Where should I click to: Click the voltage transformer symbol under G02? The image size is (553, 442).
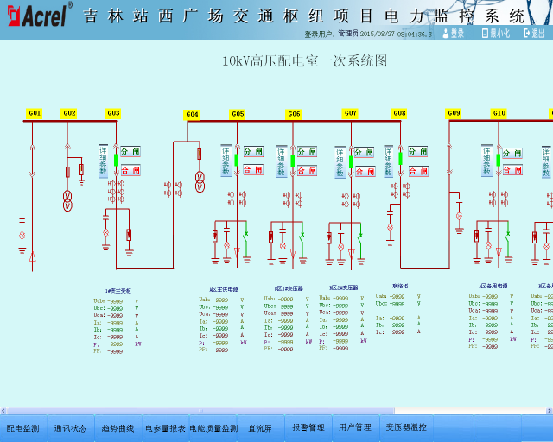[x=68, y=199]
